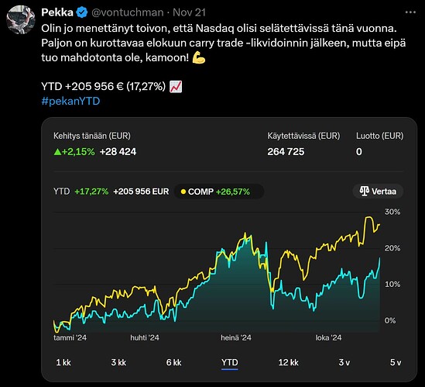Screen dimensions: 425x387
Task: Click Pekka's profile avatar picture
Action: [x=21, y=19]
